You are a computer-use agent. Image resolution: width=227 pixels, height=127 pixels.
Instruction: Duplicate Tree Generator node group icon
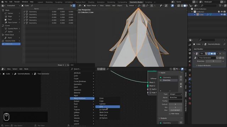[x=220, y=58]
